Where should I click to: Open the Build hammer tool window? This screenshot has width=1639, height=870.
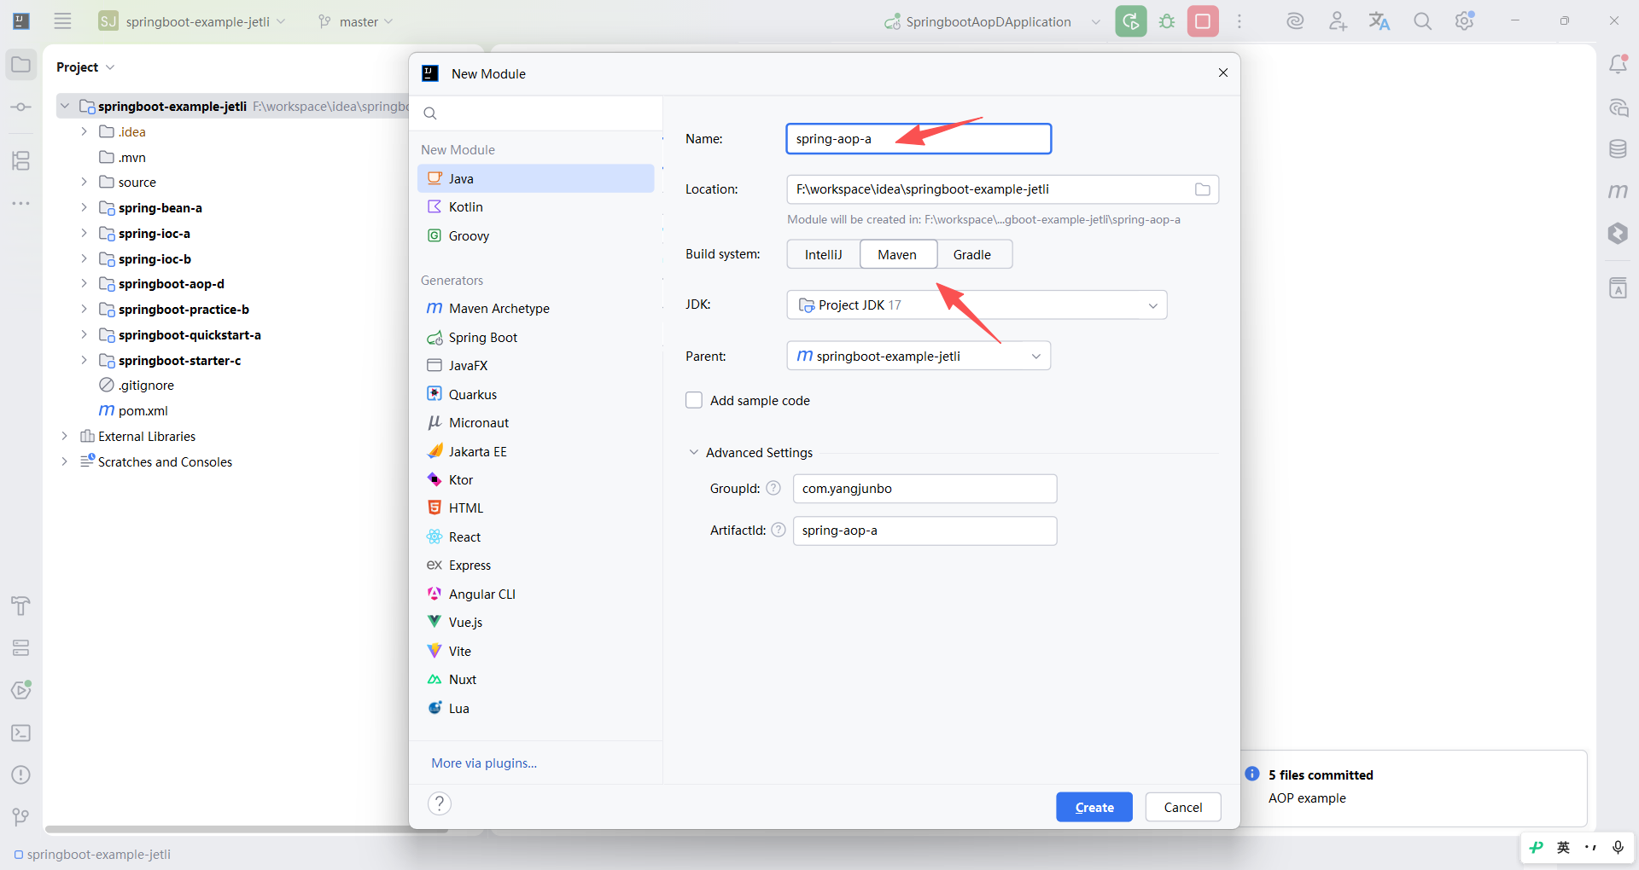coord(21,606)
